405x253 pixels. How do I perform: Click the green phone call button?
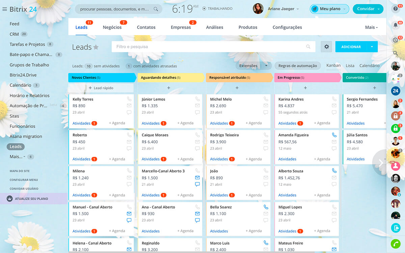pos(396,244)
